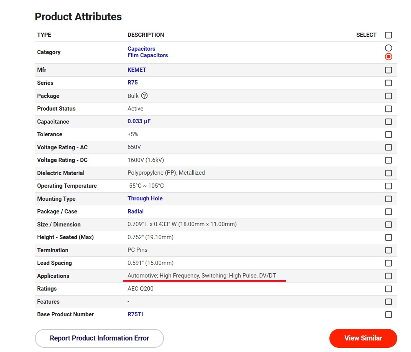
Task: Open the R75 series link
Action: click(133, 83)
